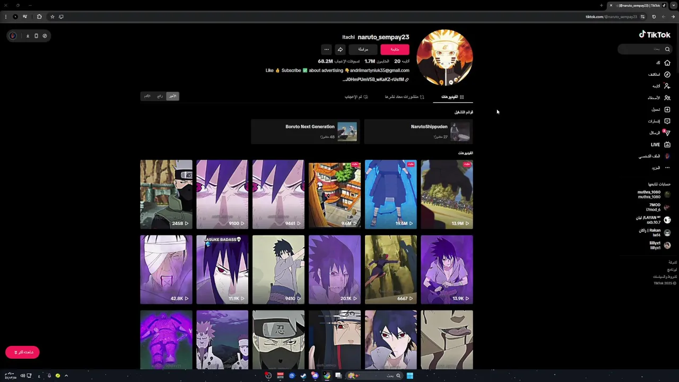Open the Home (For You) sidebar icon
679x382 pixels.
[667, 63]
